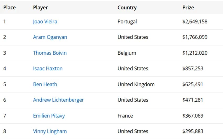Open the Ben Heath profile link

pyautogui.click(x=45, y=84)
